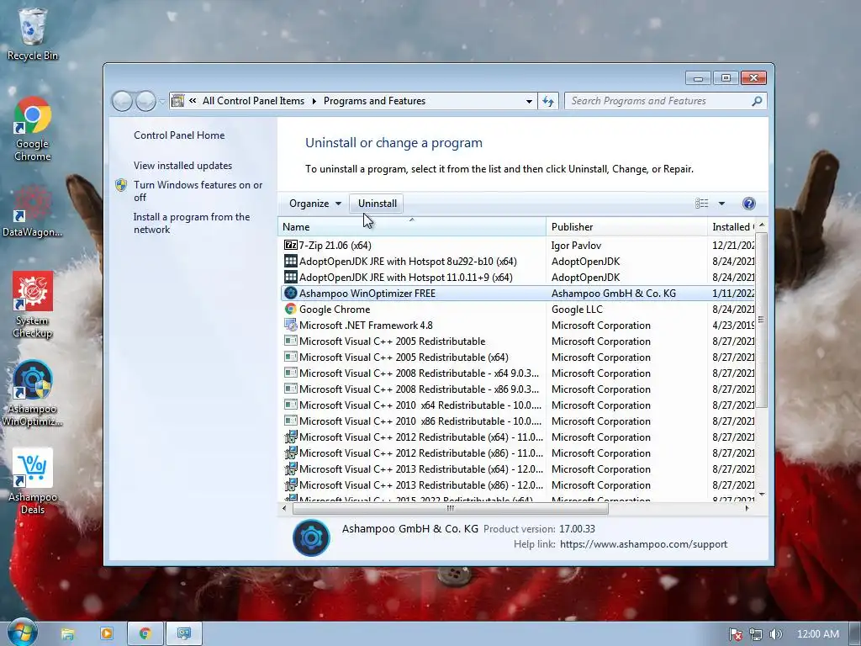Click the Forward navigation arrow
This screenshot has height=646, width=861.
tap(145, 101)
